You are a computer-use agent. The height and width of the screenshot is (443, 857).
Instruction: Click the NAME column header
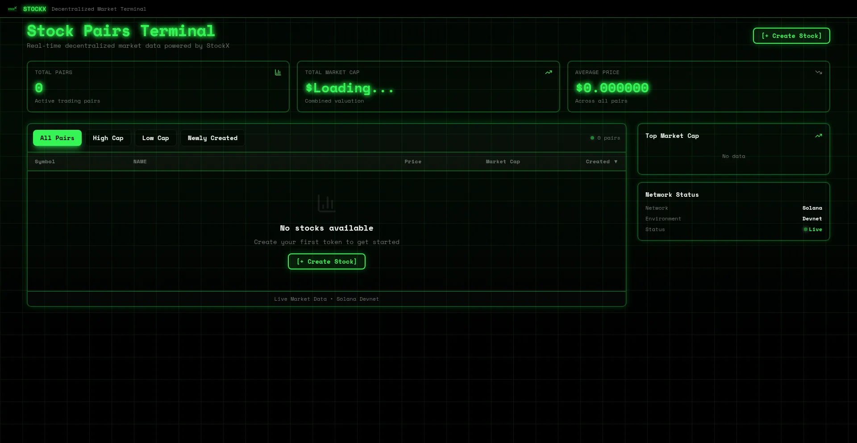tap(140, 161)
